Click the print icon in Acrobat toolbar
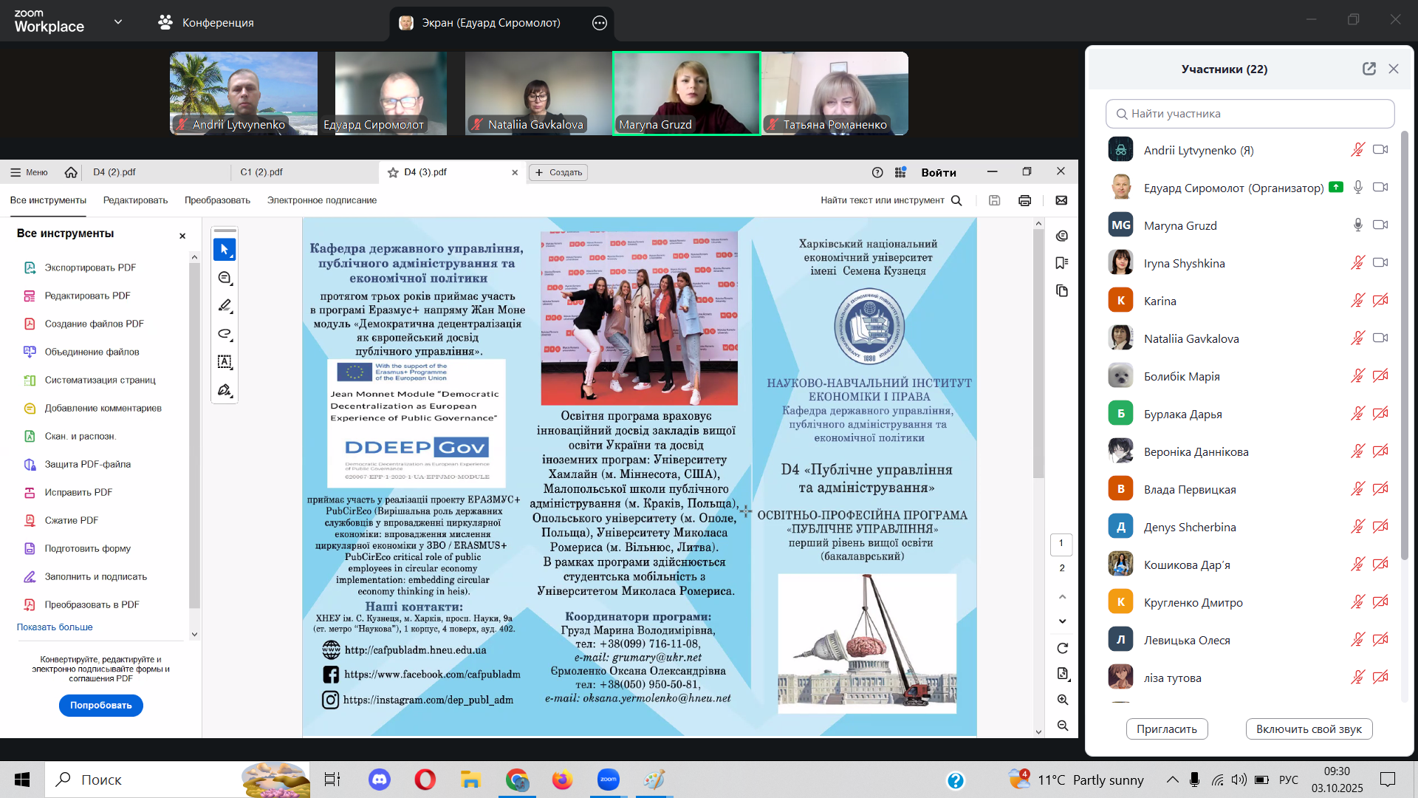Image resolution: width=1418 pixels, height=798 pixels. click(x=1024, y=200)
